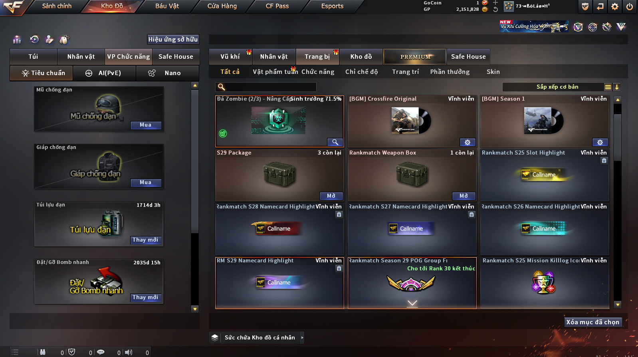Open settings gear on BGM Crossfire Original
The width and height of the screenshot is (638, 357).
468,142
